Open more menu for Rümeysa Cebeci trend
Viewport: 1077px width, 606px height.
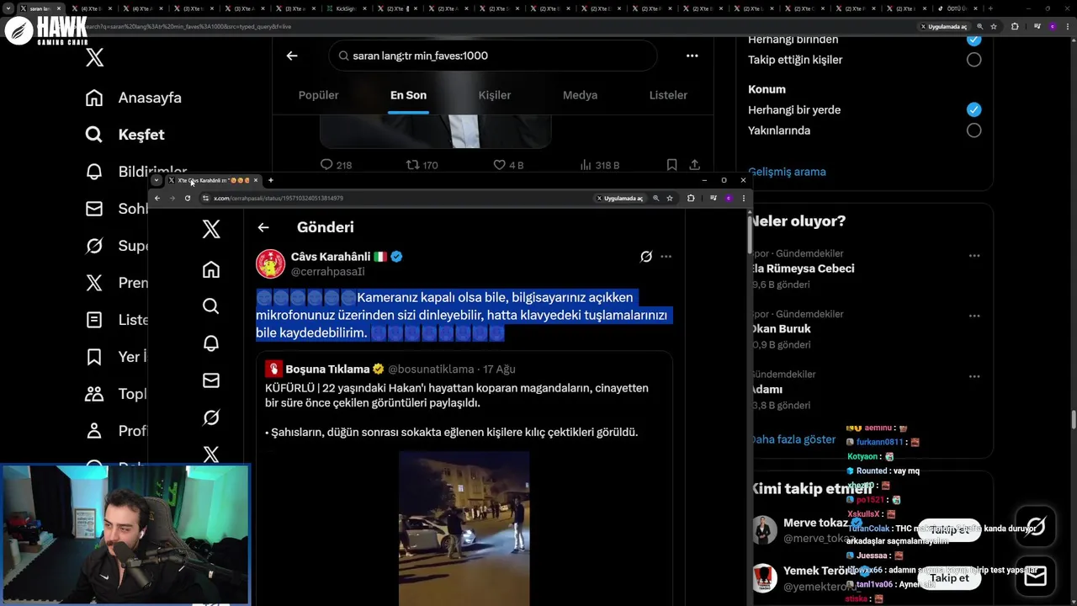(974, 256)
